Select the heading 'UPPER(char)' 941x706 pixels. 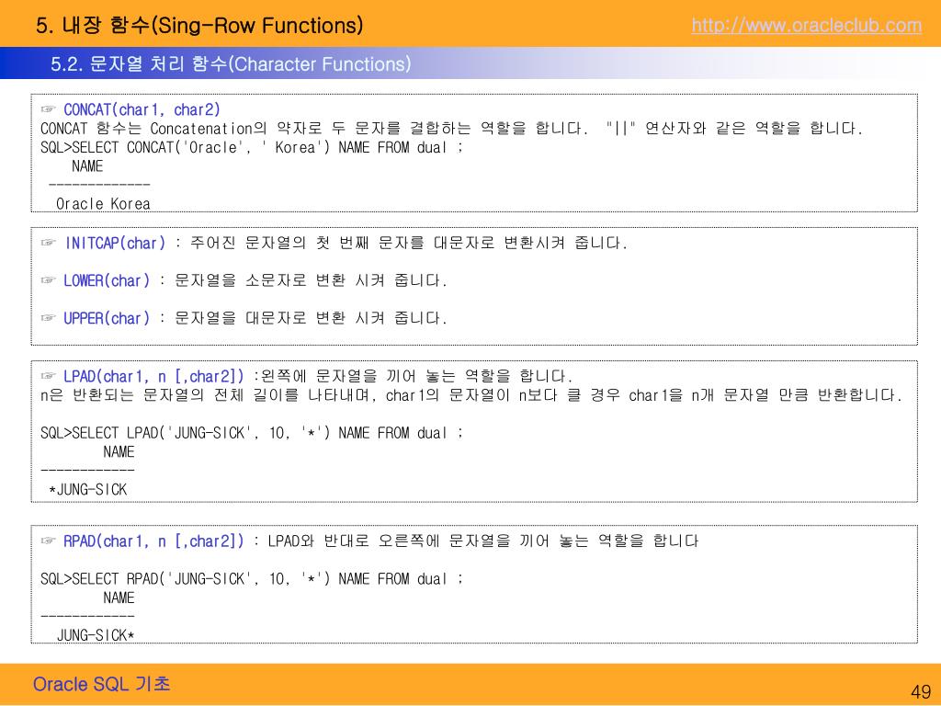(107, 318)
